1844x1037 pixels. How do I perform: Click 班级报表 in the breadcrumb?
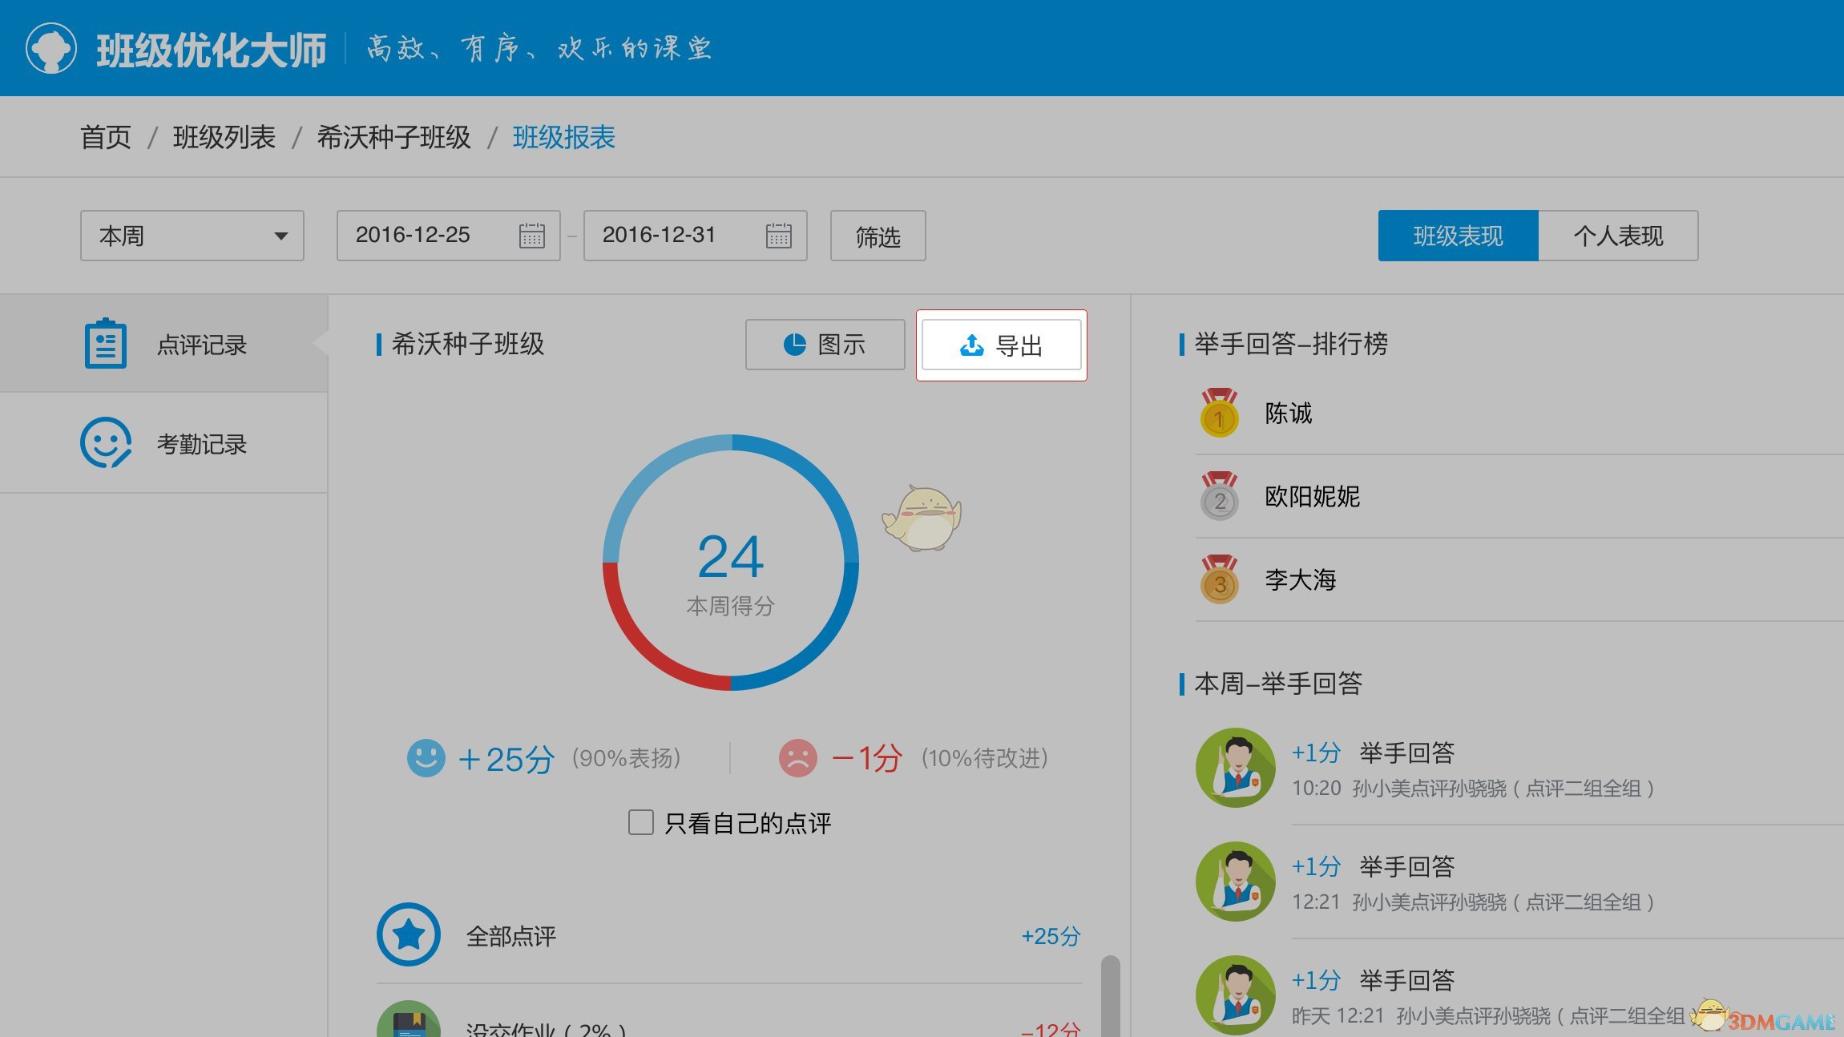(564, 137)
